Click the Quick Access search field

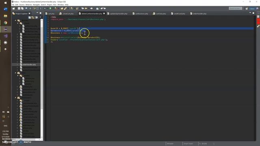[236, 8]
